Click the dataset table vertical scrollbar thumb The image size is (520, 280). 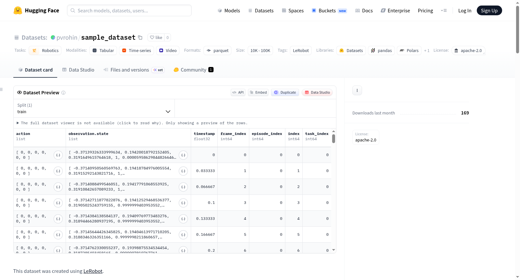(x=333, y=139)
